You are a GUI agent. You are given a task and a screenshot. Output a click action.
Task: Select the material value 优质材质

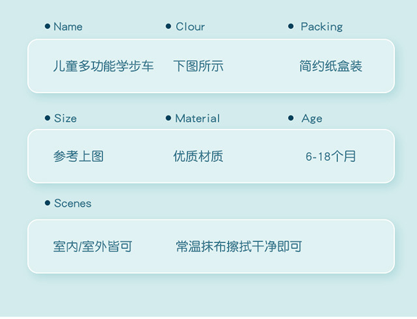pos(198,156)
